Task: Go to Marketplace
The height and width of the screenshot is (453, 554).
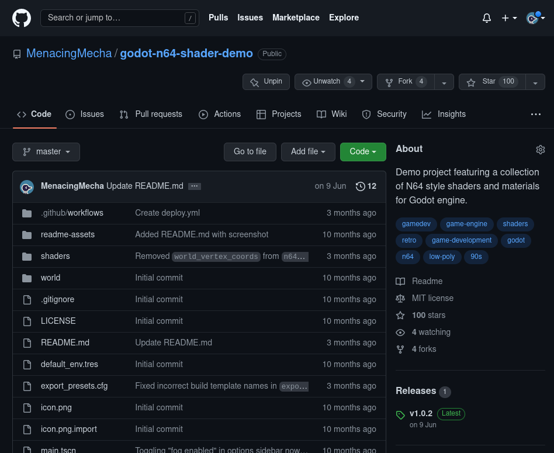Action: (296, 18)
